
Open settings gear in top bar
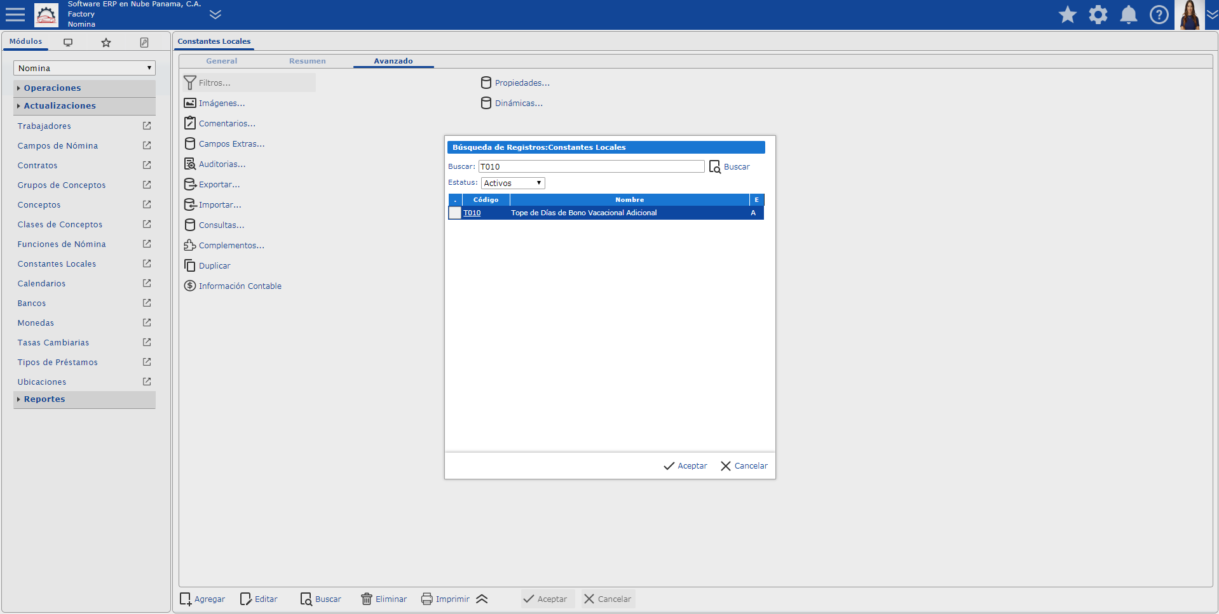pos(1098,15)
